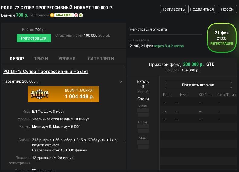
Task: Return to lobby via Лобби button
Action: click(227, 9)
